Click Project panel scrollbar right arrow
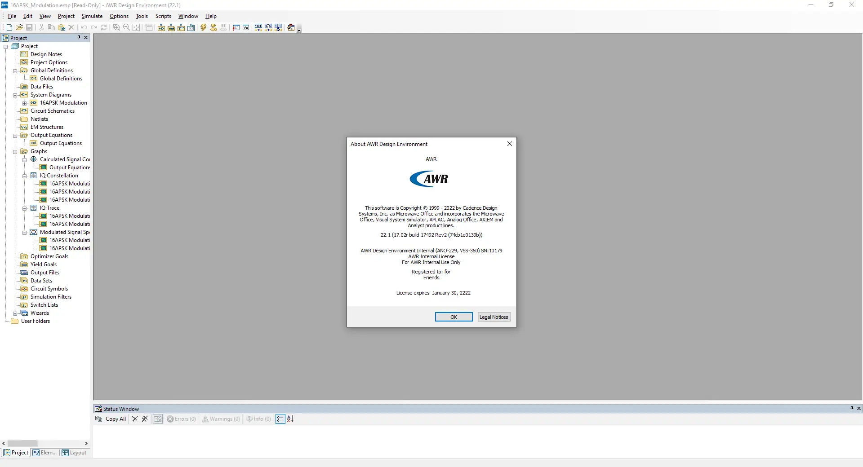This screenshot has height=467, width=863. click(86, 443)
